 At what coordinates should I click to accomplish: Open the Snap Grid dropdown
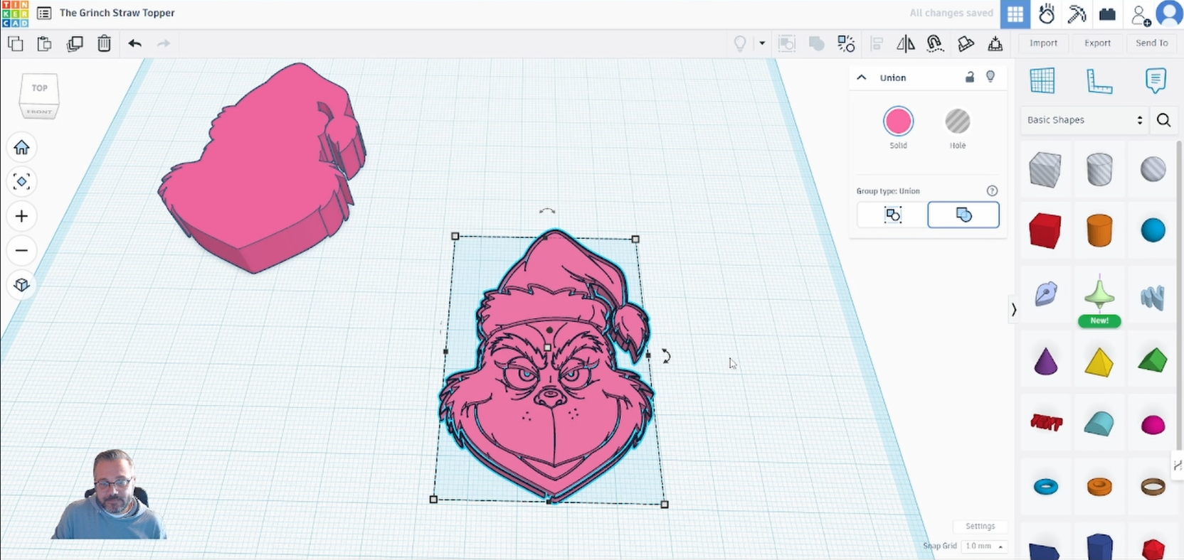pyautogui.click(x=984, y=546)
